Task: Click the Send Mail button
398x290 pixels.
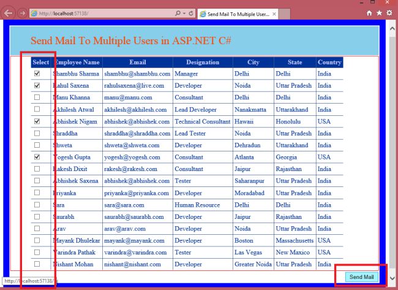Action: pos(361,277)
